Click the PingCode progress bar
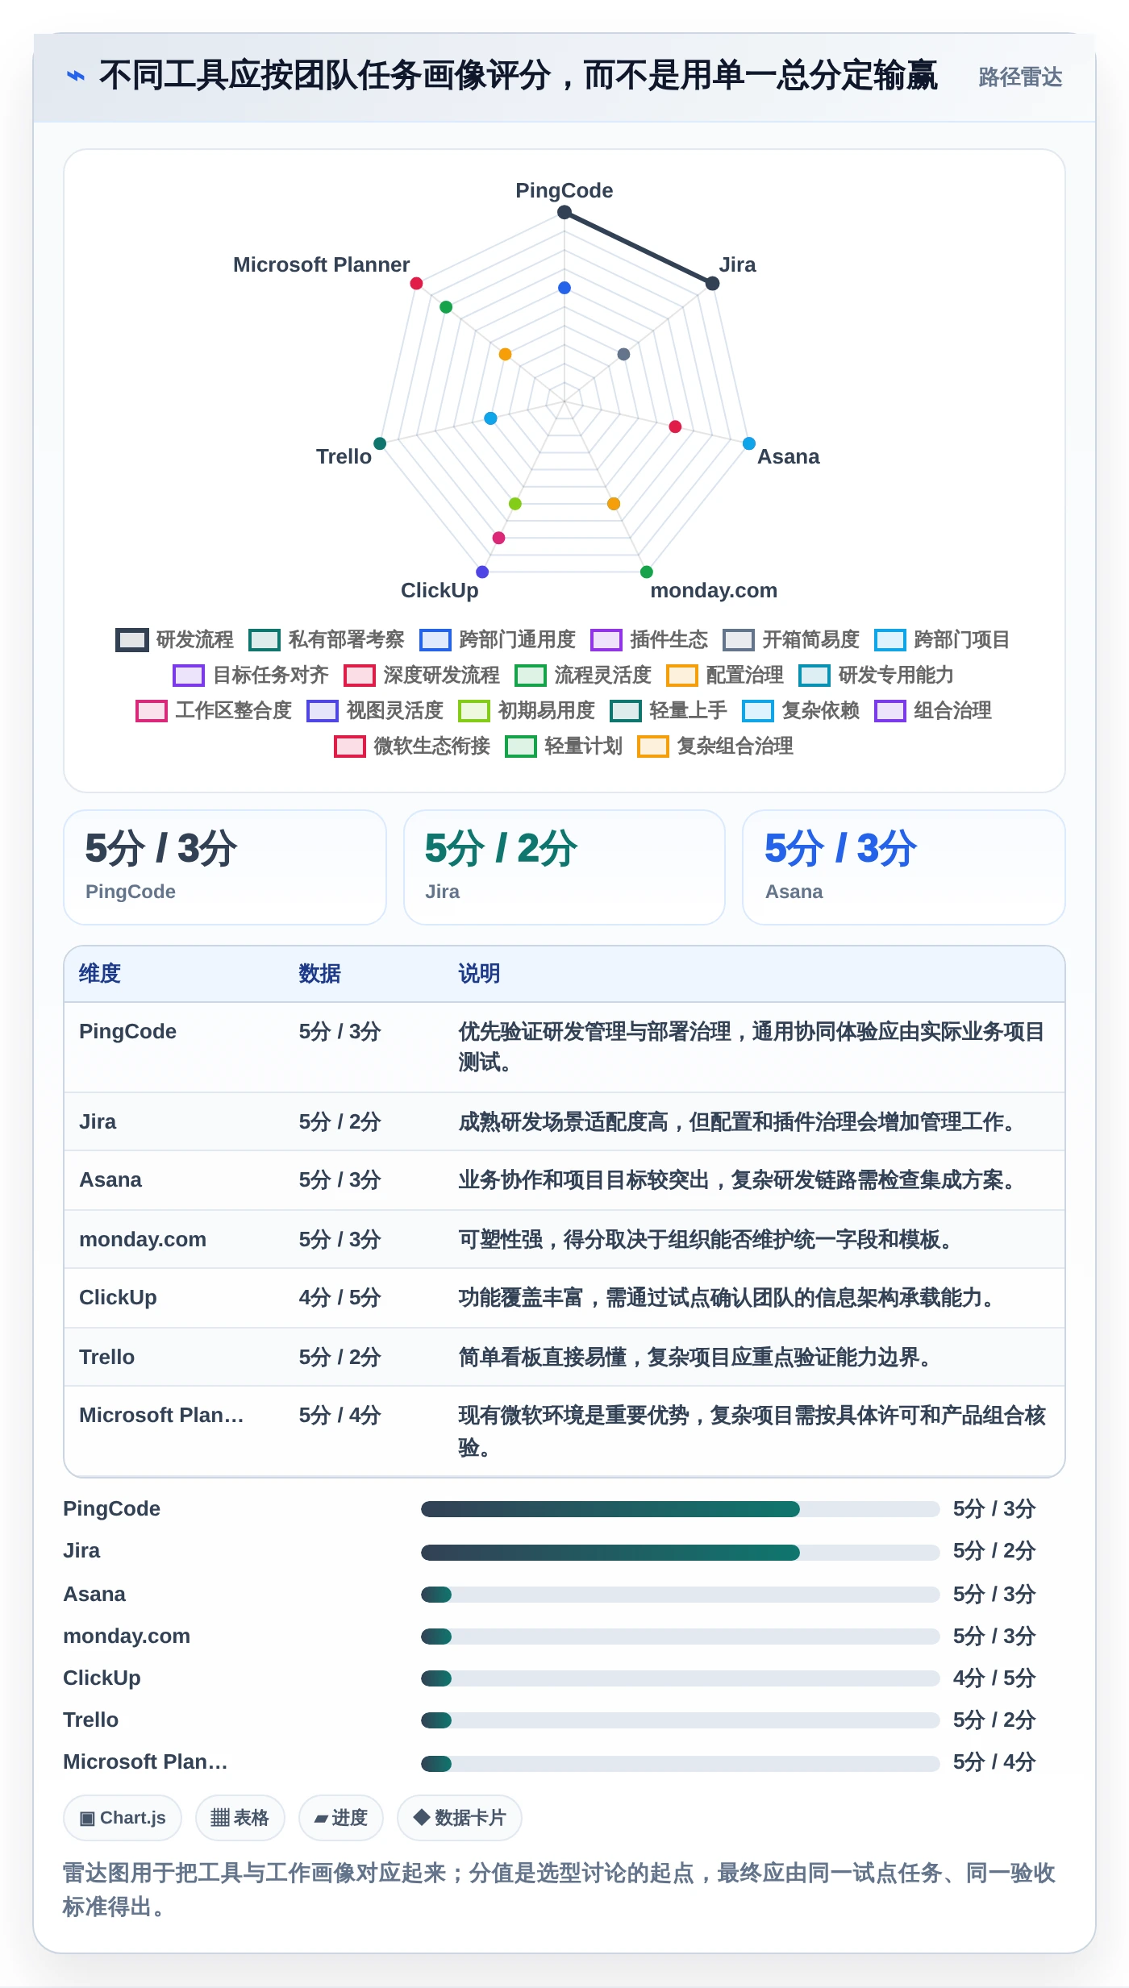1129x1988 pixels. 680,1509
